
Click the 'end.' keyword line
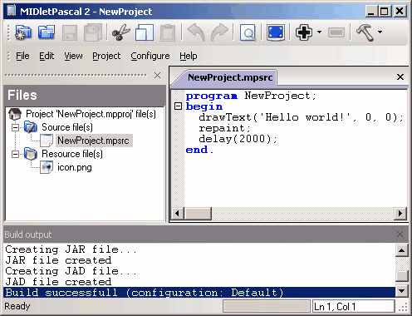(x=199, y=150)
